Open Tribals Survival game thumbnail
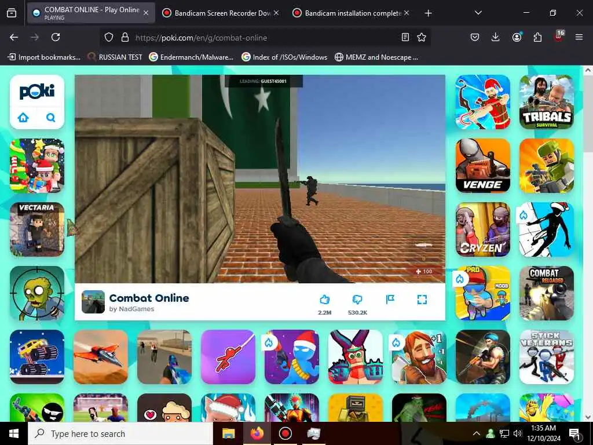The height and width of the screenshot is (445, 593). (x=547, y=102)
